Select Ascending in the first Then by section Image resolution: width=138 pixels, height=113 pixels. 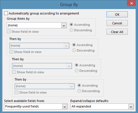coord(74,45)
